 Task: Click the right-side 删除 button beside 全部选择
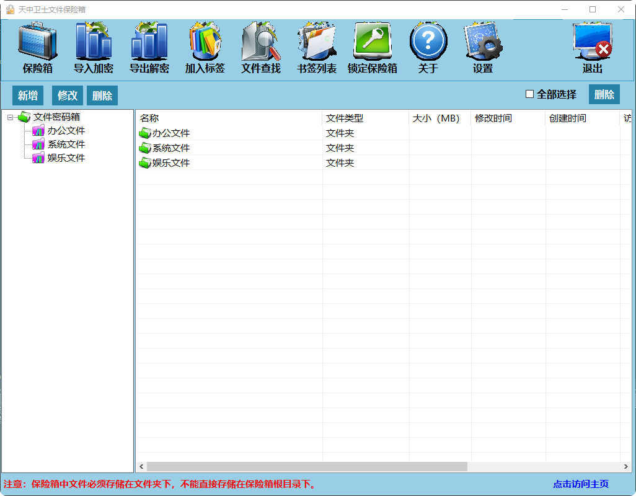point(604,94)
